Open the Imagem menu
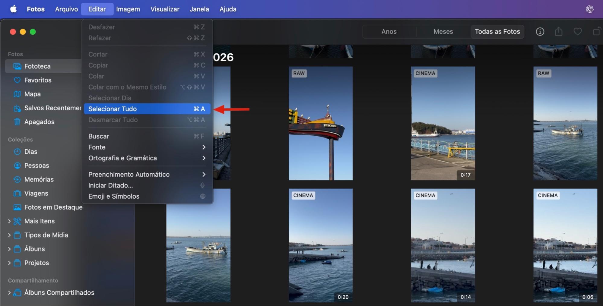The height and width of the screenshot is (306, 603). (x=128, y=9)
